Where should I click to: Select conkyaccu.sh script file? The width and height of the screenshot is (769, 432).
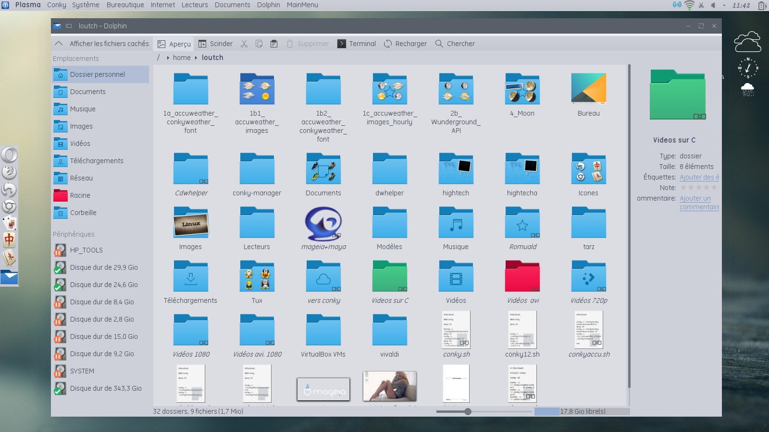click(x=589, y=330)
